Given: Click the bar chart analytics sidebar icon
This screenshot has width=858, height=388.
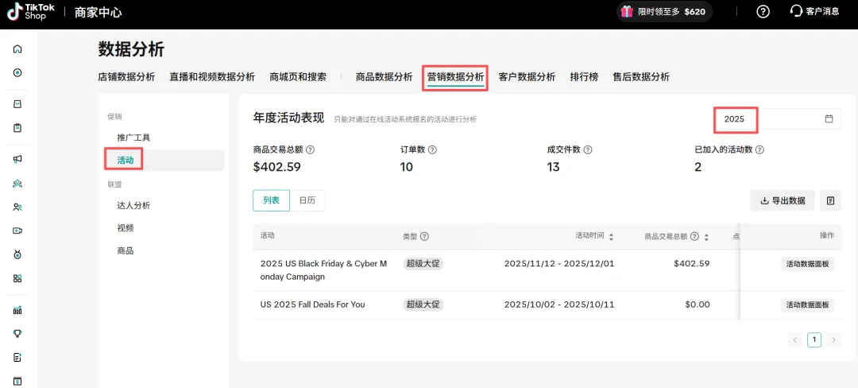Looking at the screenshot, I should pyautogui.click(x=17, y=310).
